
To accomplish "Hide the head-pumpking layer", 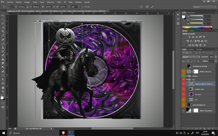I will [x=183, y=84].
